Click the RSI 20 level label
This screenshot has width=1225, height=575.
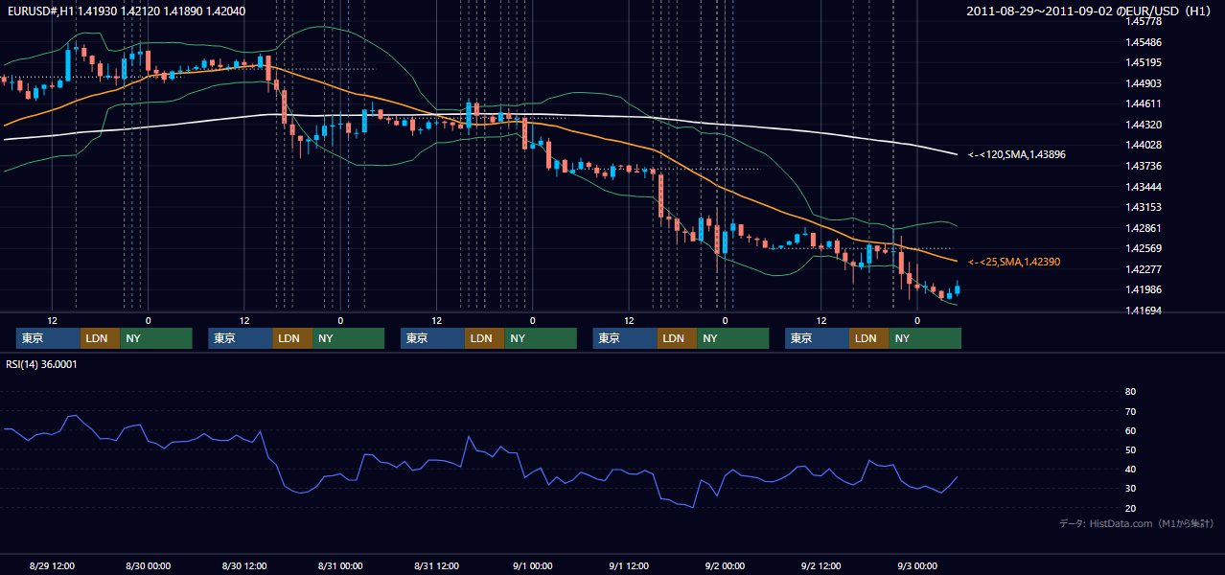point(1130,508)
